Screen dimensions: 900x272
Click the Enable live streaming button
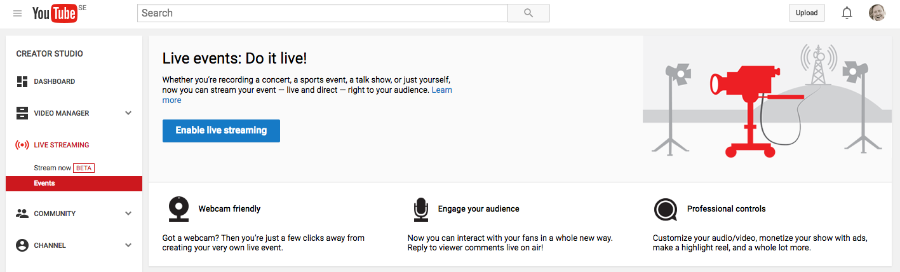coord(221,130)
